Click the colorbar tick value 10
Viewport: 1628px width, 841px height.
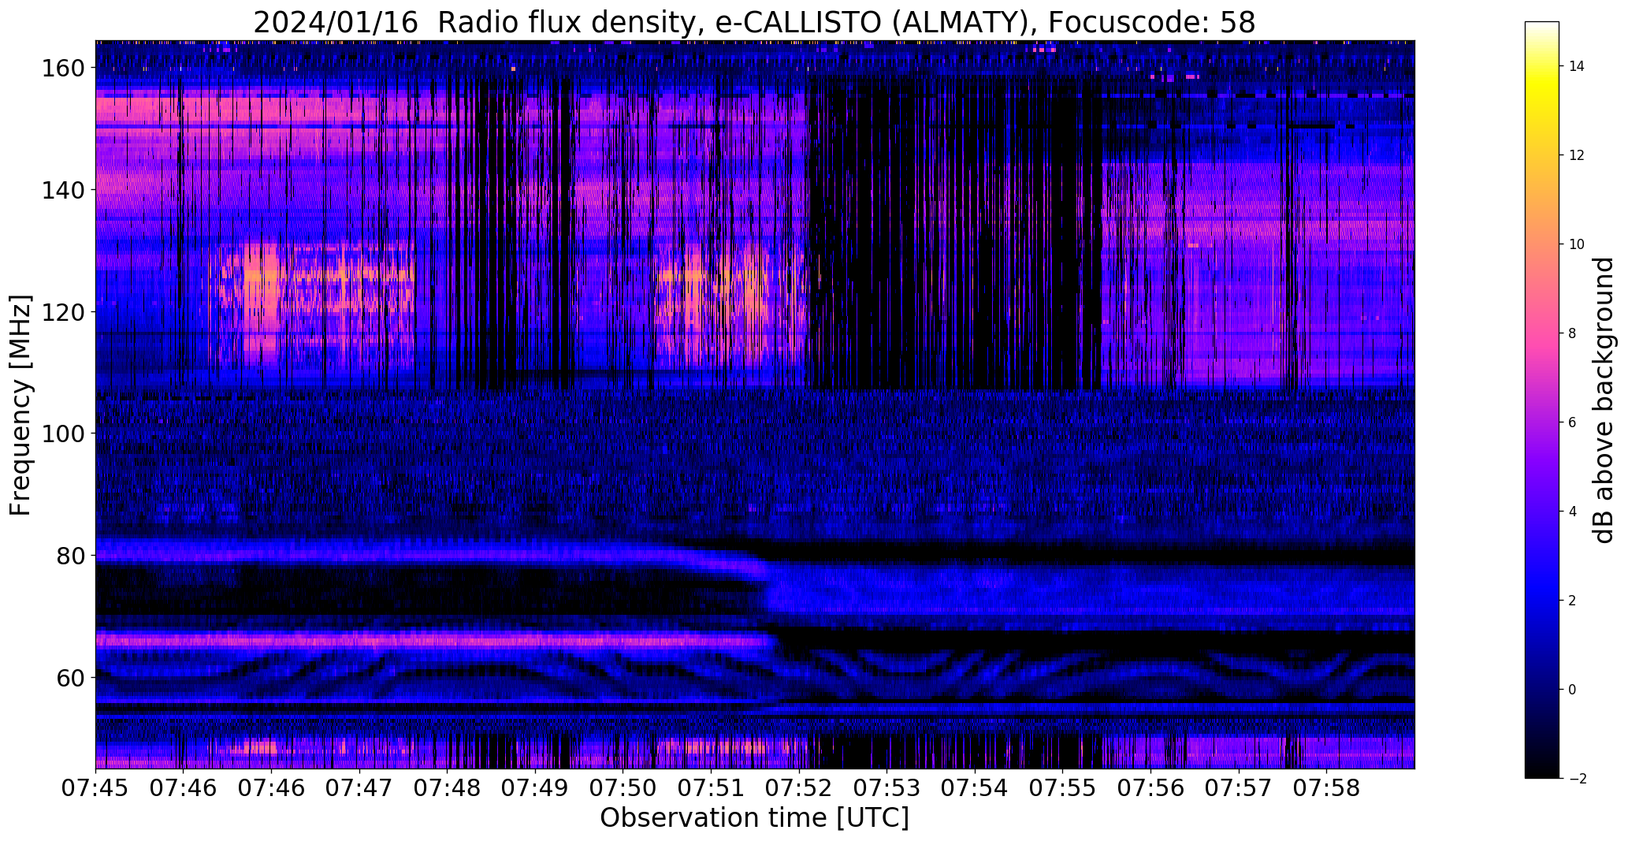[x=1577, y=244]
